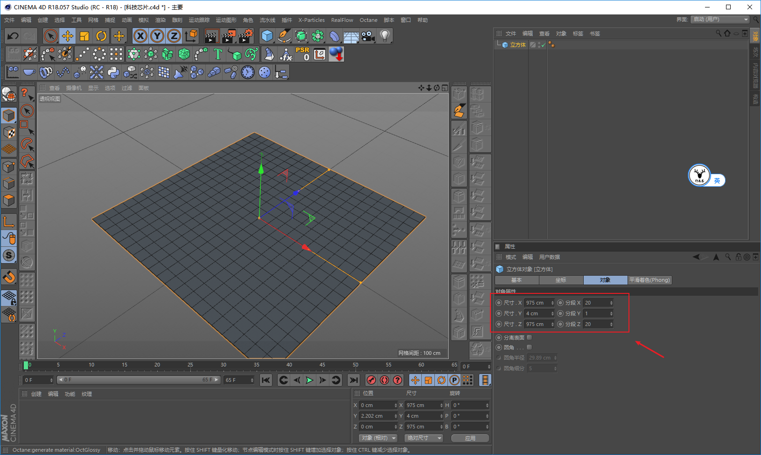
Task: Enable the 圆角 fillet checkbox
Action: click(529, 347)
